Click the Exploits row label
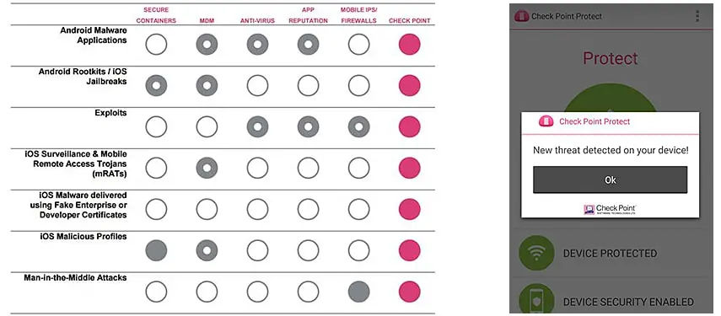This screenshot has width=721, height=316. click(112, 113)
